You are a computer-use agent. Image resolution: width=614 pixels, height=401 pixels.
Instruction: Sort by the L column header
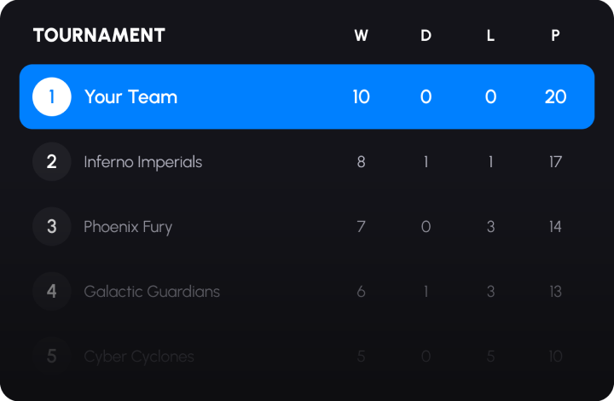click(x=490, y=36)
